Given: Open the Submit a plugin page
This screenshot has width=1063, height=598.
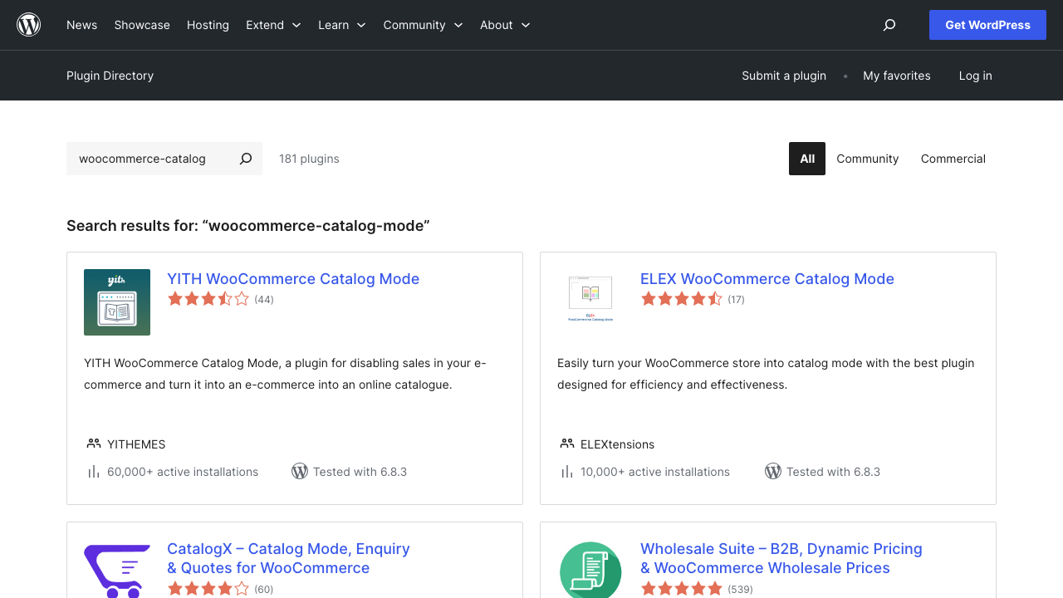Looking at the screenshot, I should (784, 75).
